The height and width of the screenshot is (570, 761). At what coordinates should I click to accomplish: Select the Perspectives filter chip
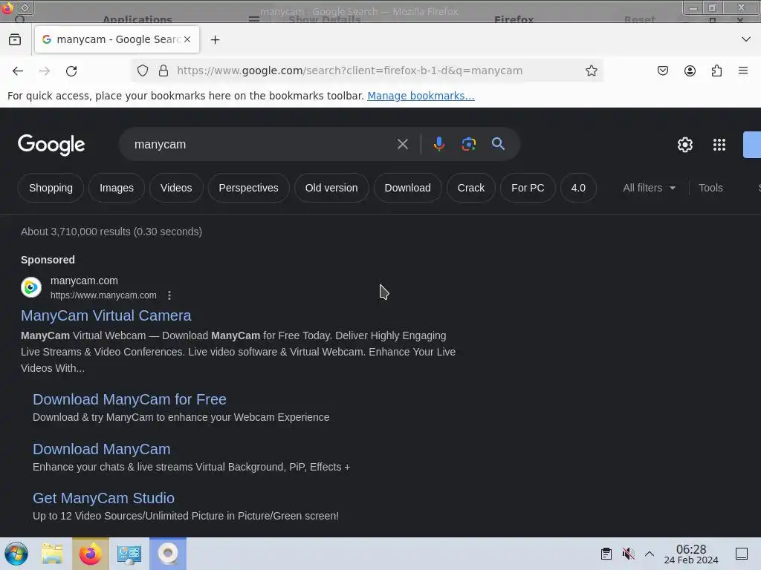(x=248, y=188)
